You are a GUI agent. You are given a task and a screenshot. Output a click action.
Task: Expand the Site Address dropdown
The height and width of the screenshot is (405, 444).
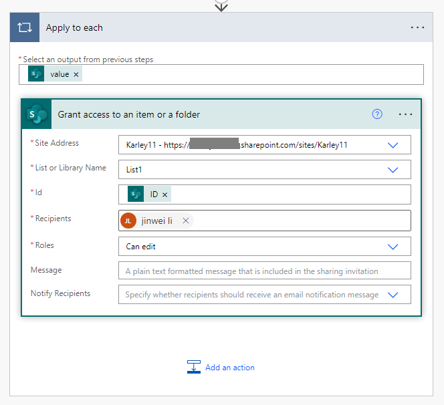(x=393, y=145)
